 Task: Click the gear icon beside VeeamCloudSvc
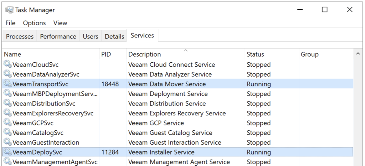[x=8, y=64]
